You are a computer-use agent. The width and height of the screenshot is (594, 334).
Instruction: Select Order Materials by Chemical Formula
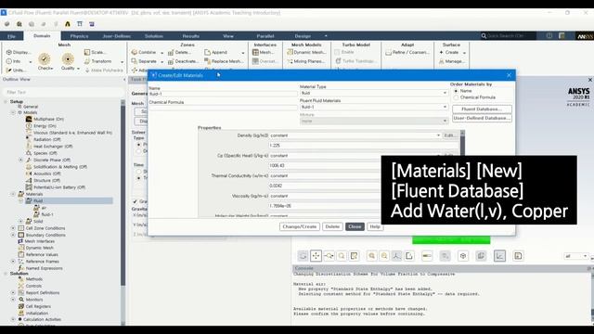[x=456, y=97]
